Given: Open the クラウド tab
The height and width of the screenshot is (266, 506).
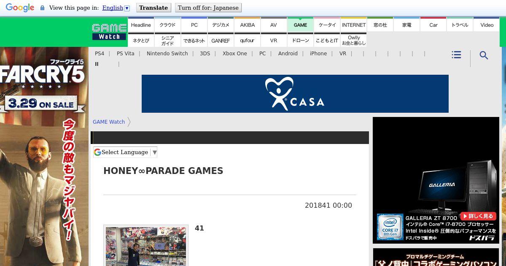Looking at the screenshot, I should click(x=167, y=25).
